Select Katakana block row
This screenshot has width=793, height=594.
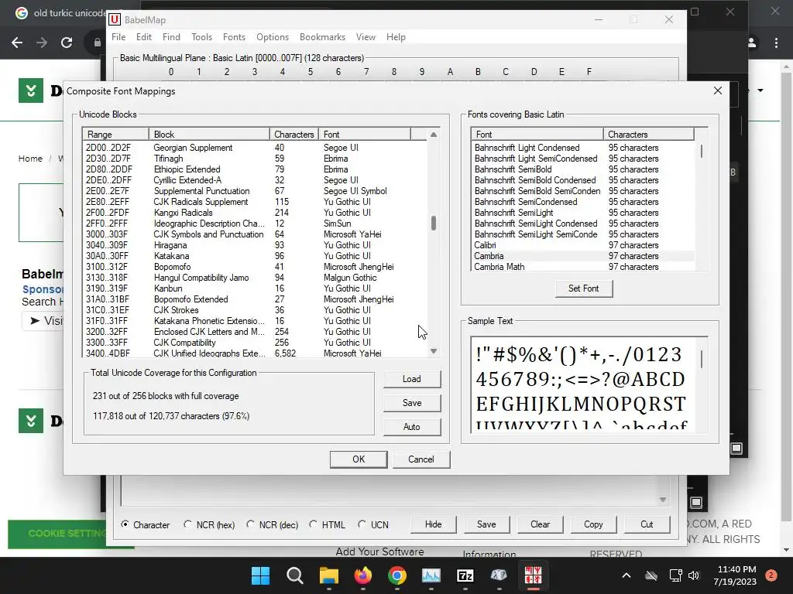(x=255, y=256)
